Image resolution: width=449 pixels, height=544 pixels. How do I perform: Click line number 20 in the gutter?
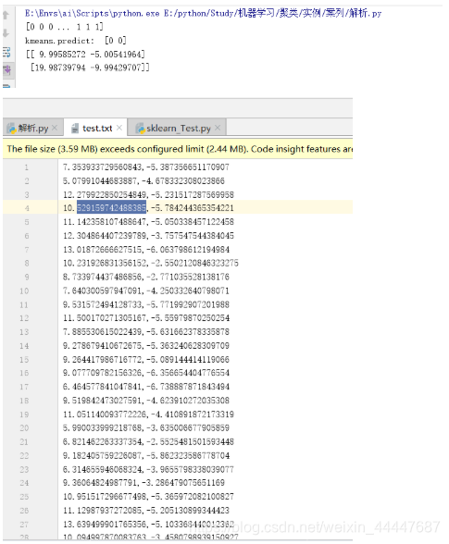[24, 427]
